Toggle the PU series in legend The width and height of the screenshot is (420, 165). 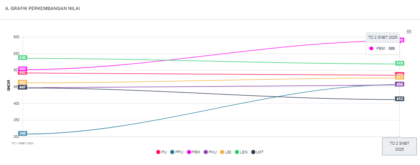(161, 152)
